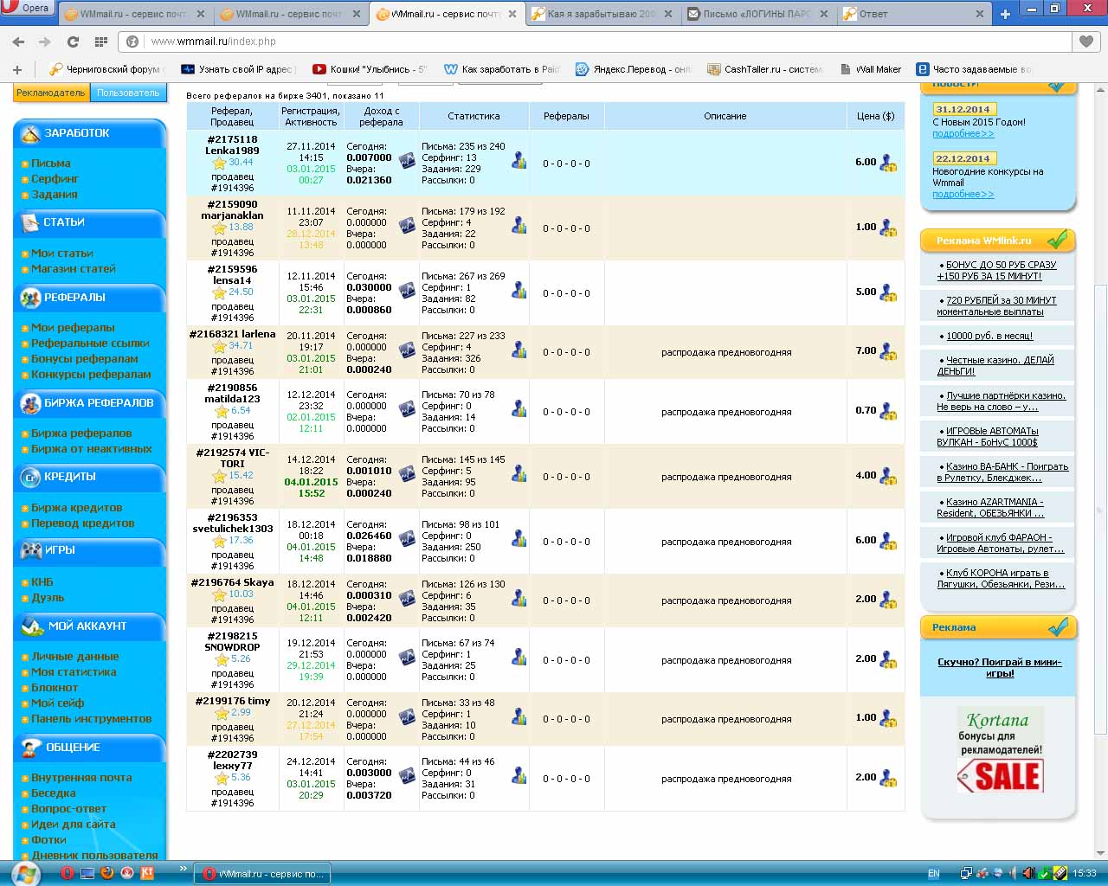This screenshot has width=1108, height=886.
Task: Click the heart bookmark icon in address bar
Action: pos(1085,42)
